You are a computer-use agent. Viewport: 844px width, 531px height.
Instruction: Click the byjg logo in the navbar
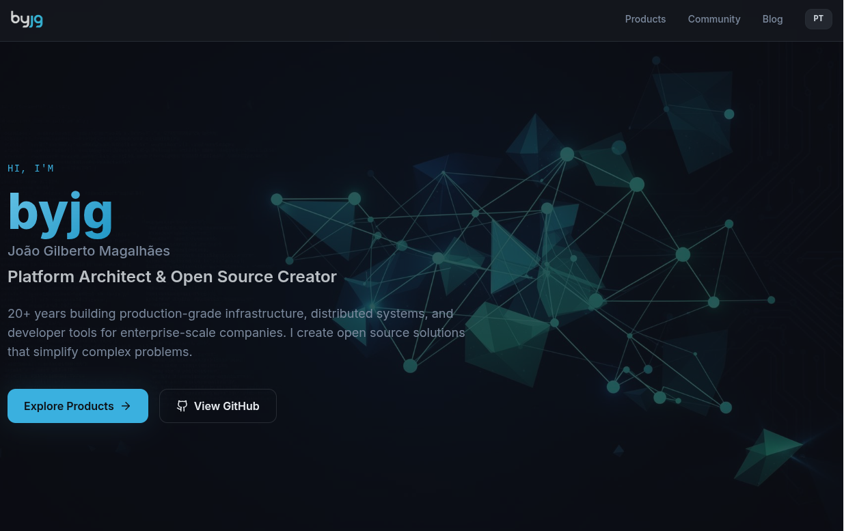27,19
